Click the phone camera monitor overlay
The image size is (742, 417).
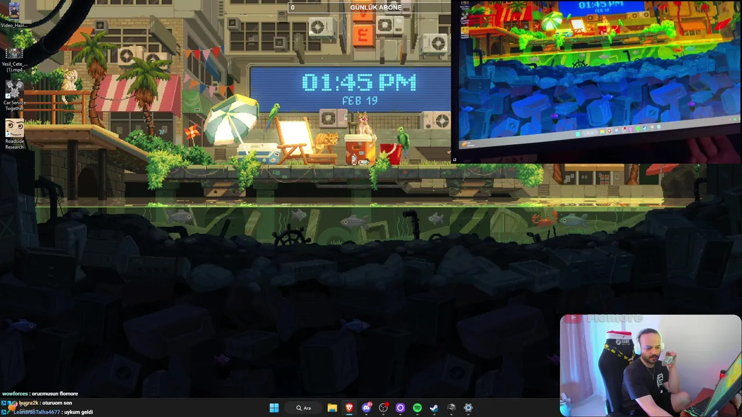[596, 81]
